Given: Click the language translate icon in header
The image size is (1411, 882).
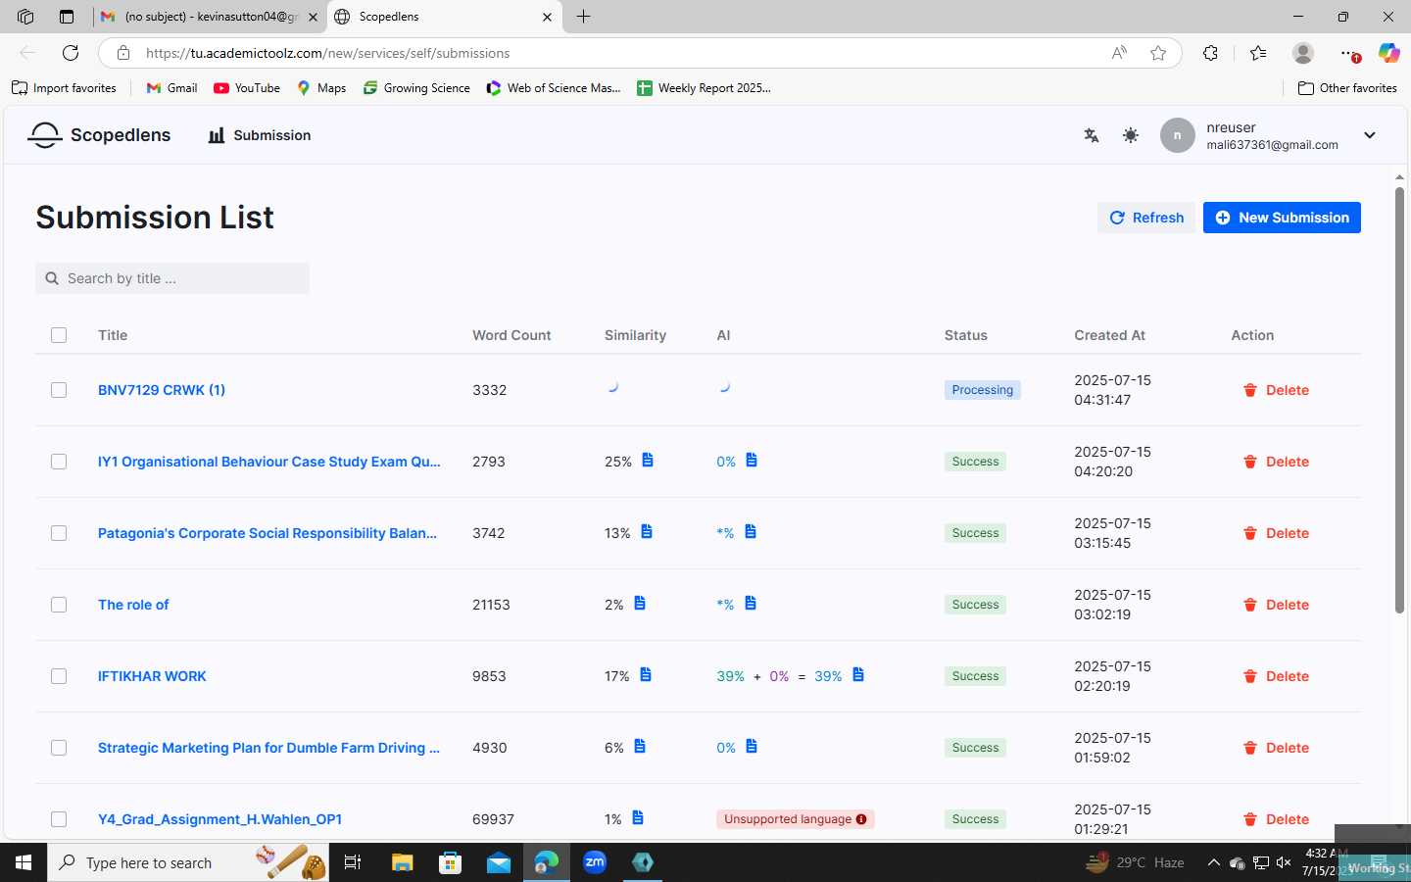Looking at the screenshot, I should (1091, 135).
